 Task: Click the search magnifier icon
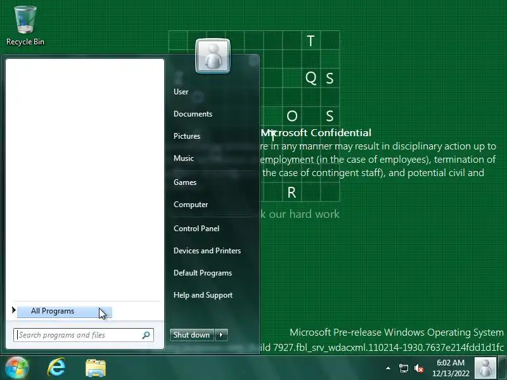point(146,335)
